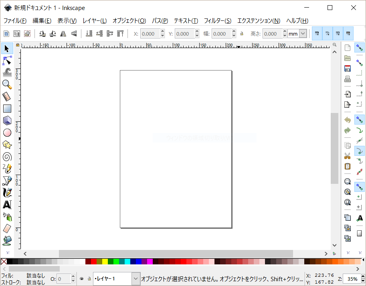Toggle snap text anchors and baselines
The image size is (366, 286).
[x=360, y=218]
